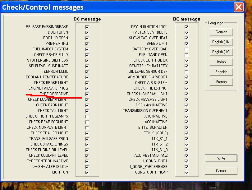Uncheck WASHWATER IS LOW checkbox
Screen dimensions: 252x190
[x=87, y=167]
